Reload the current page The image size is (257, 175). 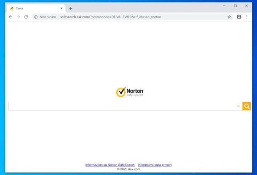click(x=26, y=17)
